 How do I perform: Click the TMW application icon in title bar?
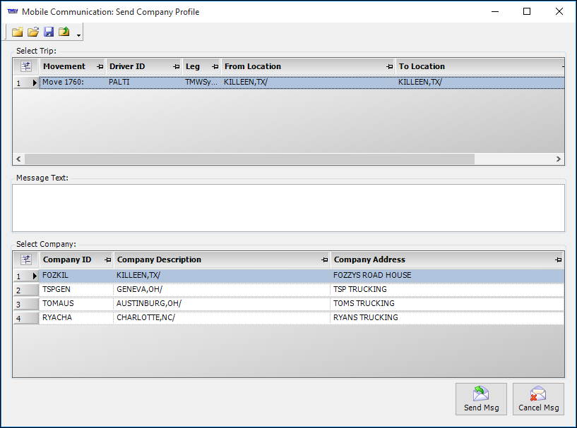pyautogui.click(x=13, y=11)
